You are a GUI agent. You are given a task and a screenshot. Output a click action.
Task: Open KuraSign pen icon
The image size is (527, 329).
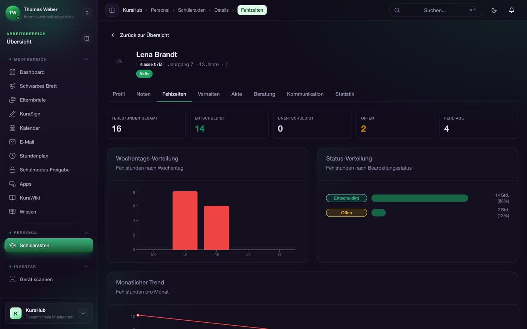pos(12,114)
